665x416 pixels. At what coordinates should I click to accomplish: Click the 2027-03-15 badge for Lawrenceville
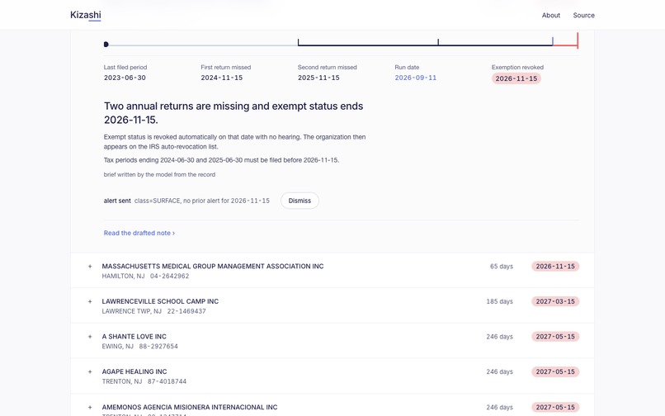(x=555, y=301)
